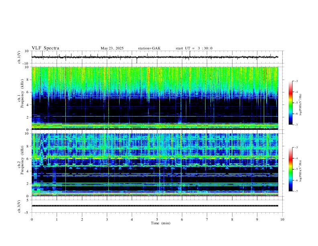Click the "ch.3(V)" axis label

[x=19, y=206]
